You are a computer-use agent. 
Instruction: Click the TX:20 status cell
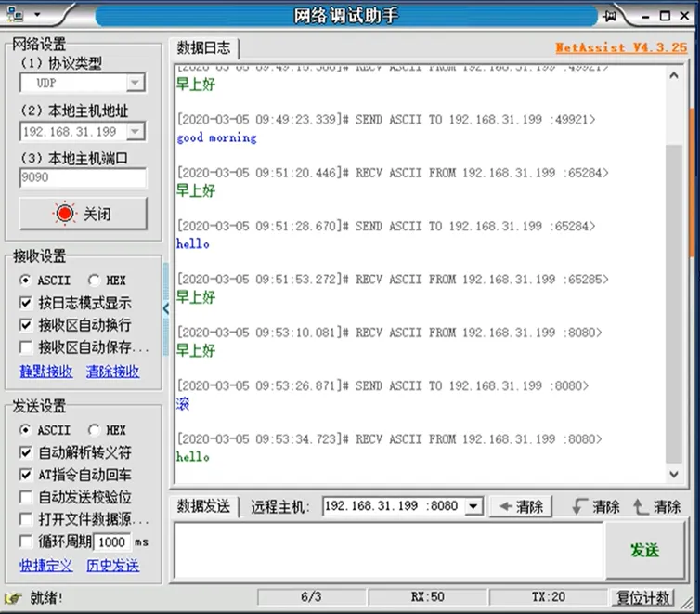549,597
